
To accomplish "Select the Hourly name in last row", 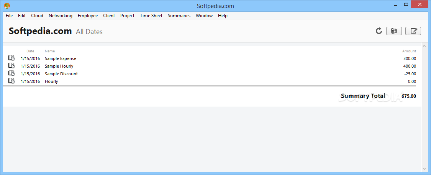I will [x=51, y=81].
